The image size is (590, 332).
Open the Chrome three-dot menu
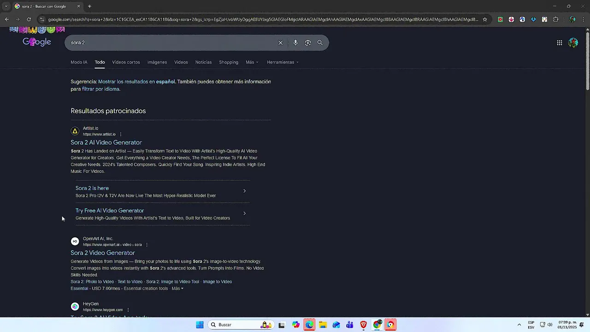pos(584,19)
